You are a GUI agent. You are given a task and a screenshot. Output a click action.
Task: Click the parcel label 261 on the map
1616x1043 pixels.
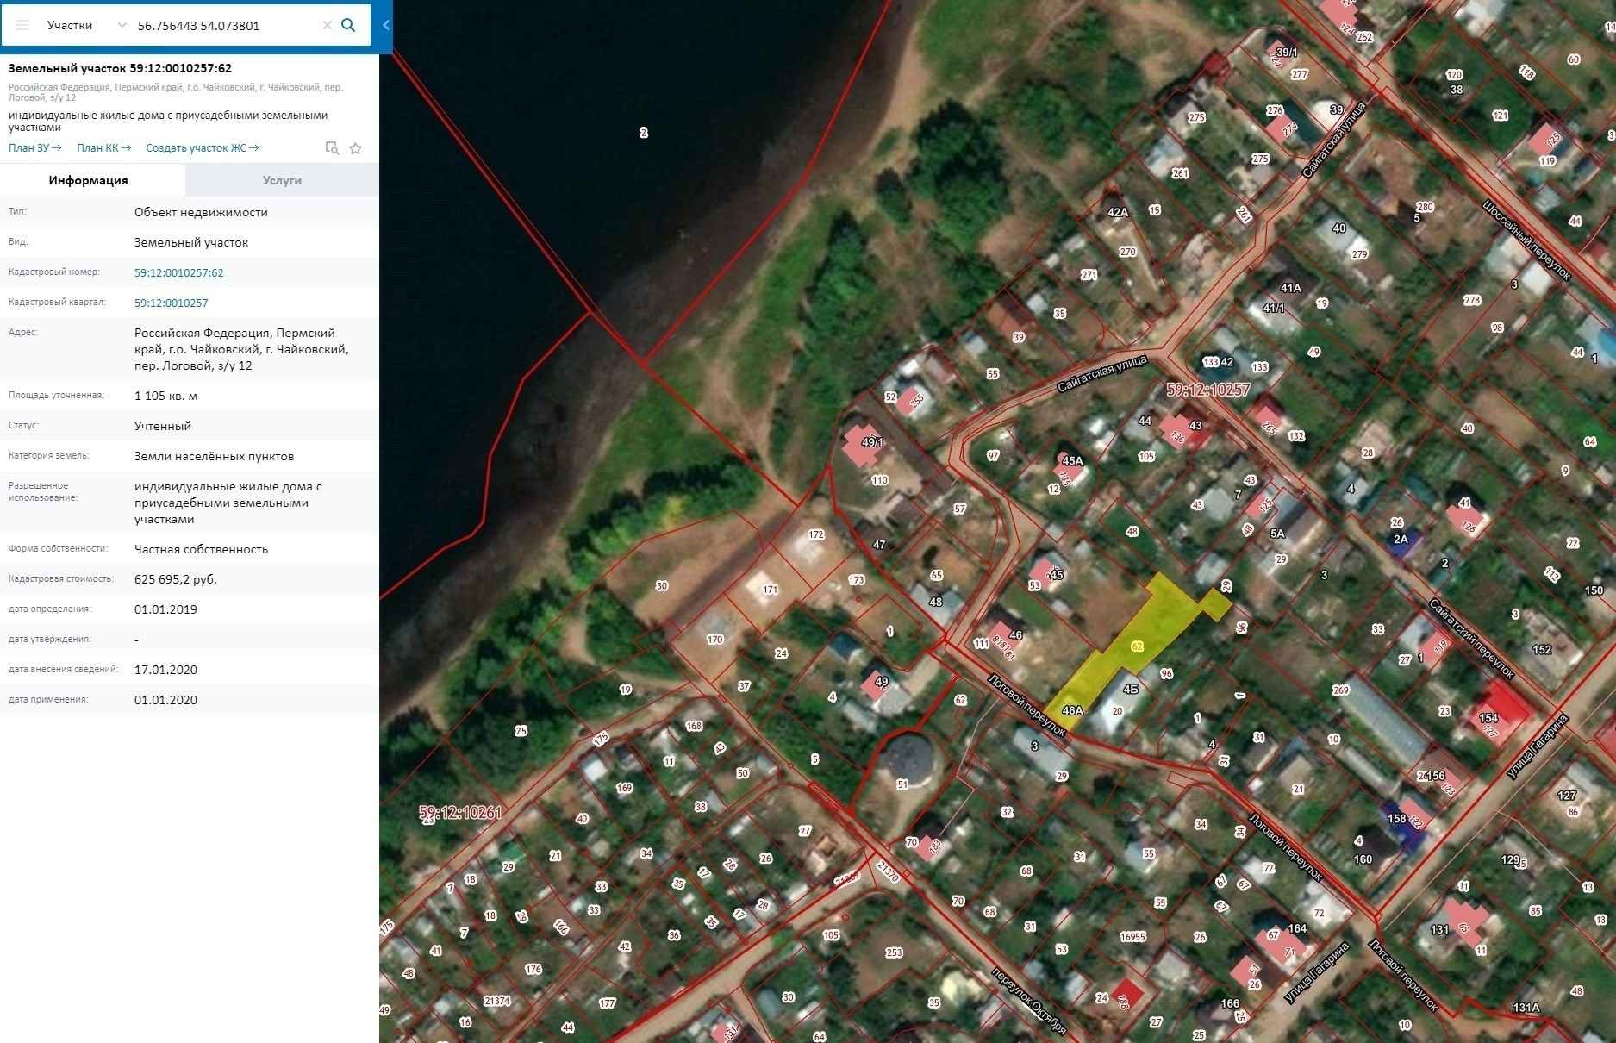tap(1180, 173)
